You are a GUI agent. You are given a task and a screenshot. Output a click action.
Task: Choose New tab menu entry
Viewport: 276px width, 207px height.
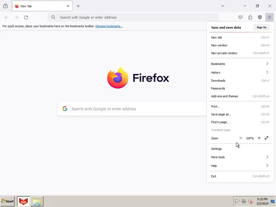click(x=240, y=37)
